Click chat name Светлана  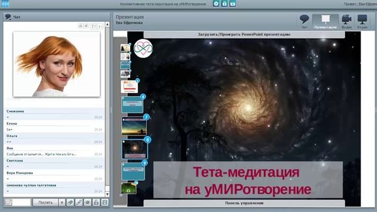(x=15, y=161)
